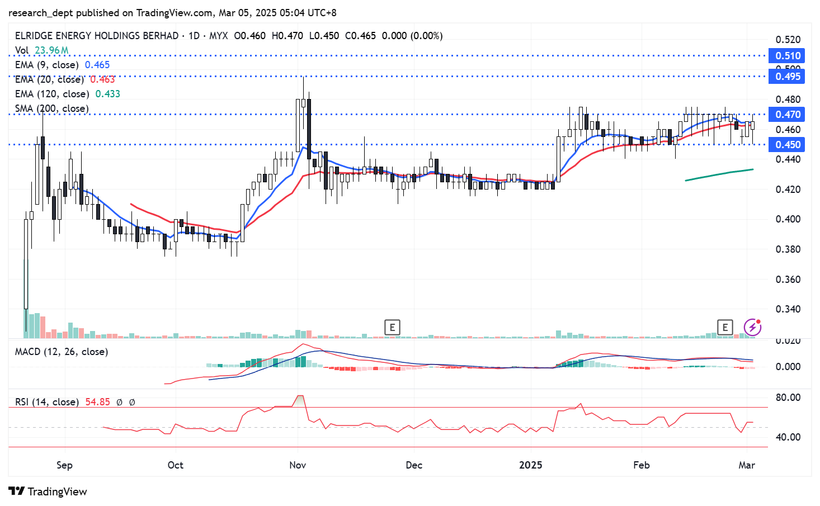Click the EMA (20, close) indicator legend

(x=65, y=79)
